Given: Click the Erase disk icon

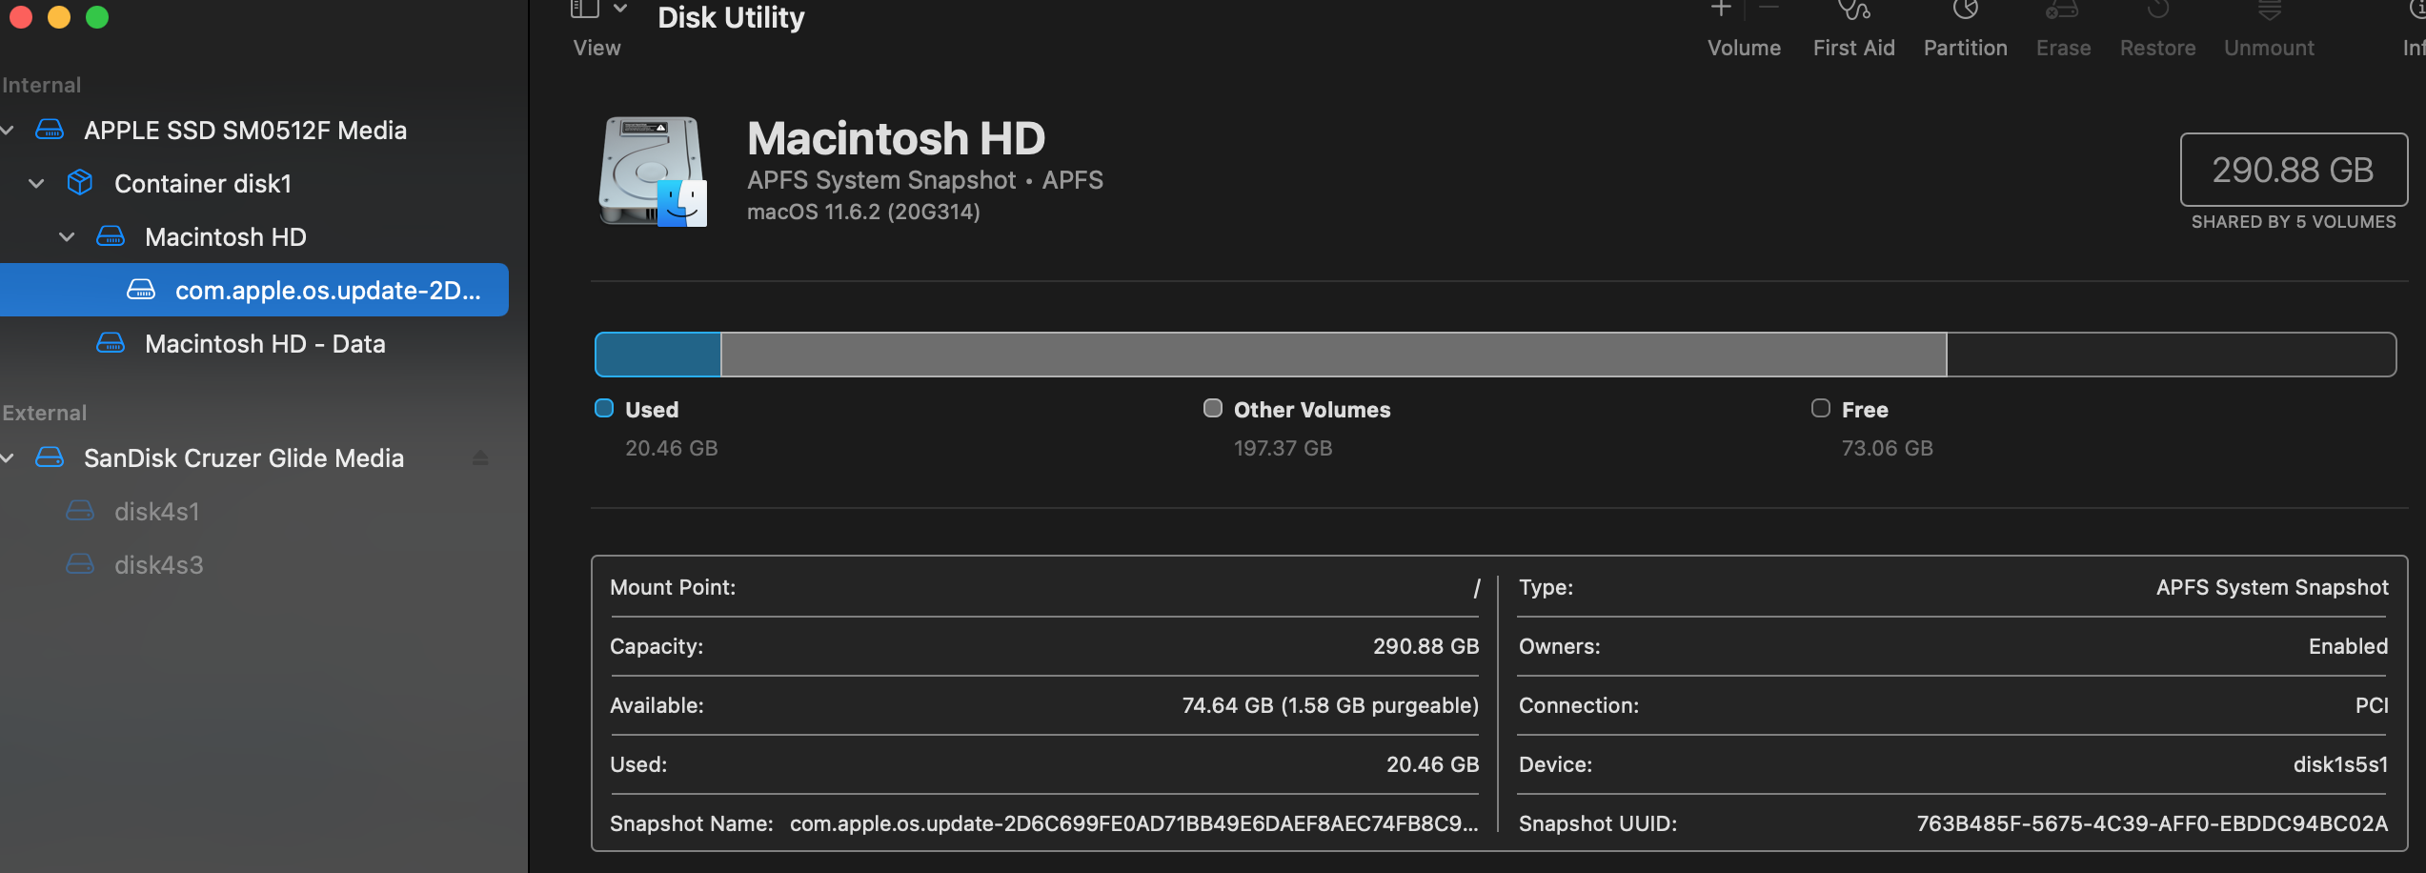Looking at the screenshot, I should coord(2062,10).
